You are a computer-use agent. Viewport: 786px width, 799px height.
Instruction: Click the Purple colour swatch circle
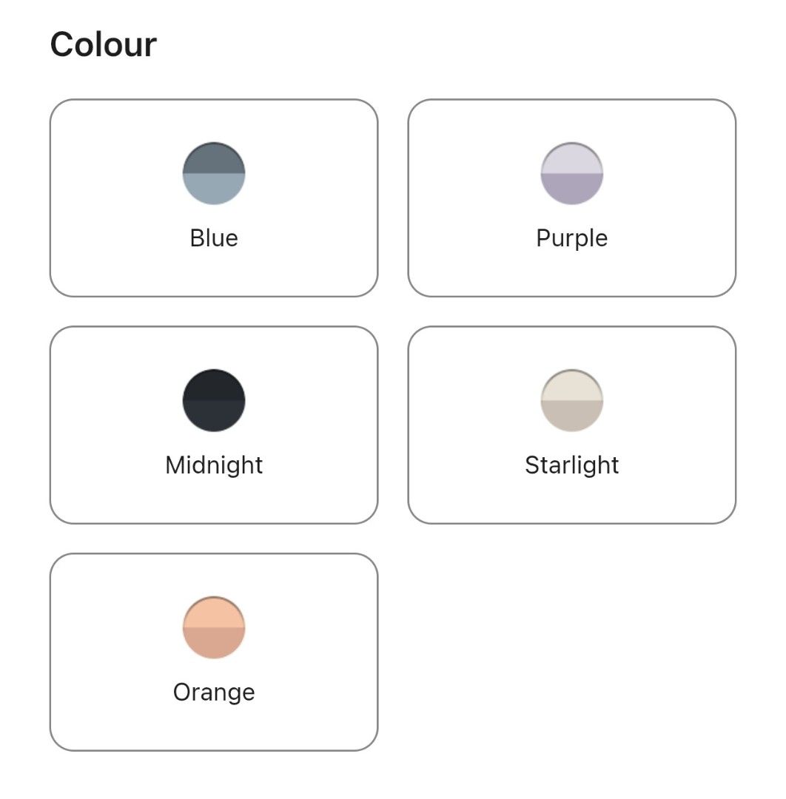571,174
